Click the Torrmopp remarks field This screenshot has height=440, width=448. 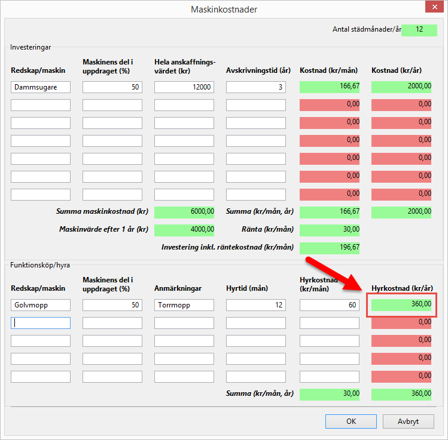point(184,305)
